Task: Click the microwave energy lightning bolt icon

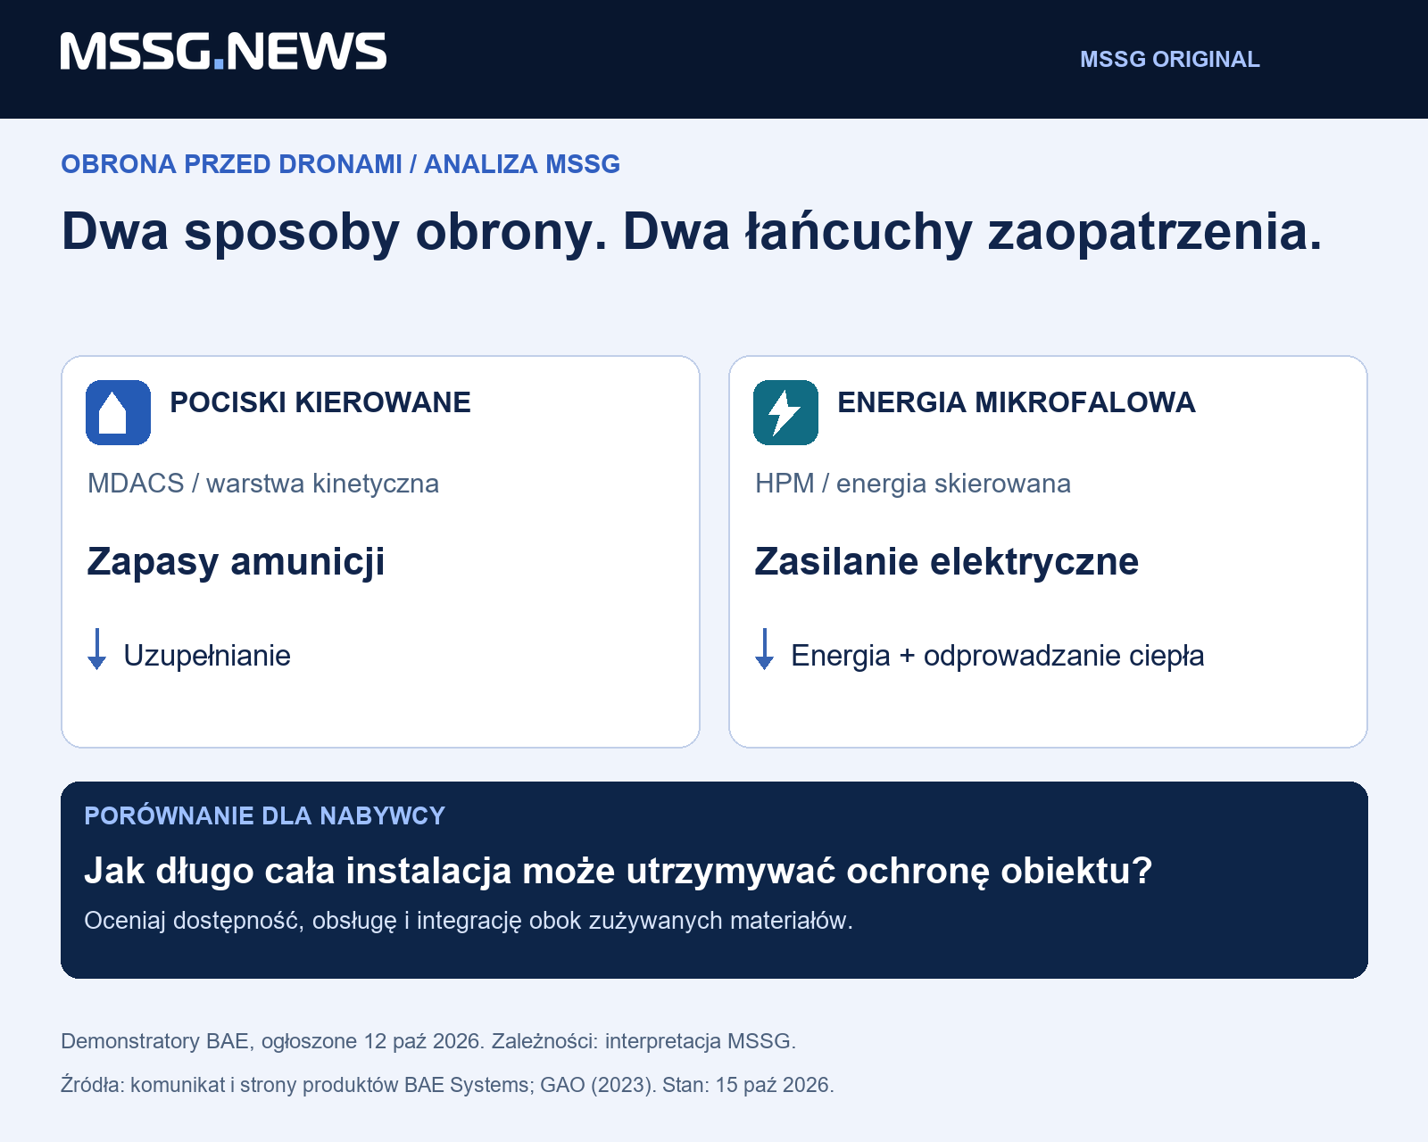Action: [x=785, y=412]
